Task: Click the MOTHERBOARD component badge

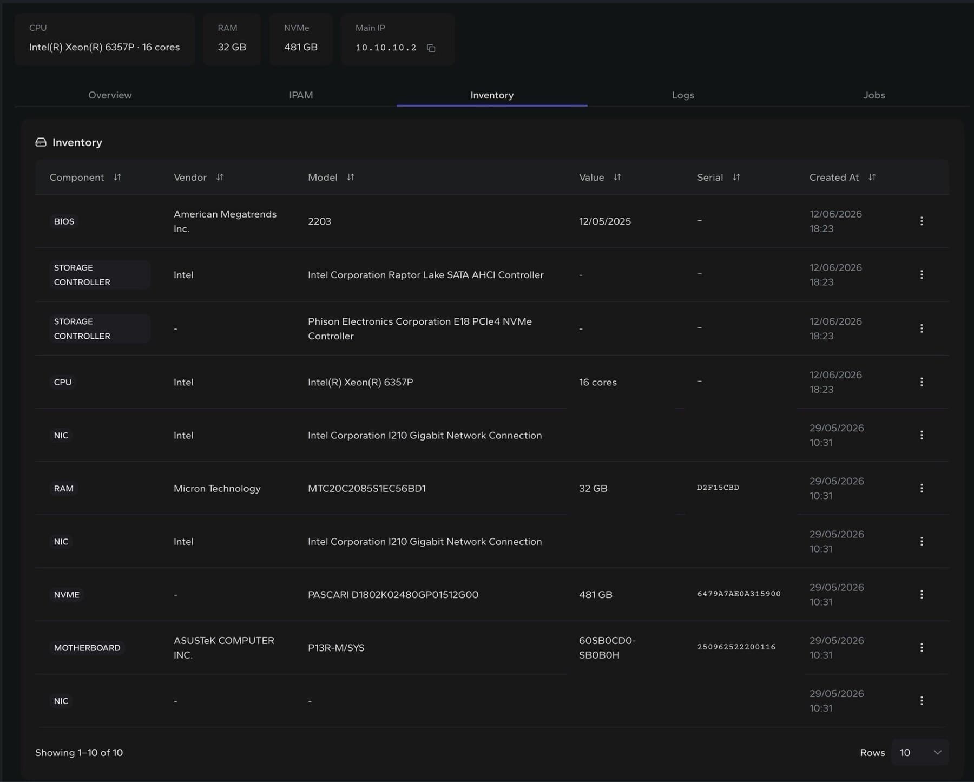Action: (87, 648)
